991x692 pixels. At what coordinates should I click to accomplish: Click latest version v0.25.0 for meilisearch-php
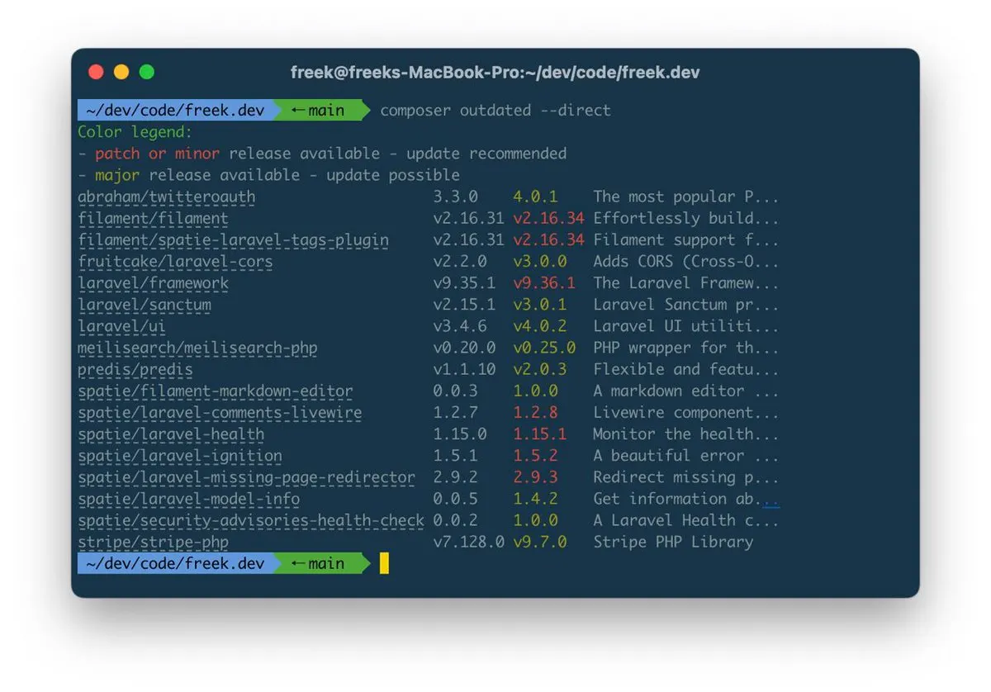(x=544, y=348)
